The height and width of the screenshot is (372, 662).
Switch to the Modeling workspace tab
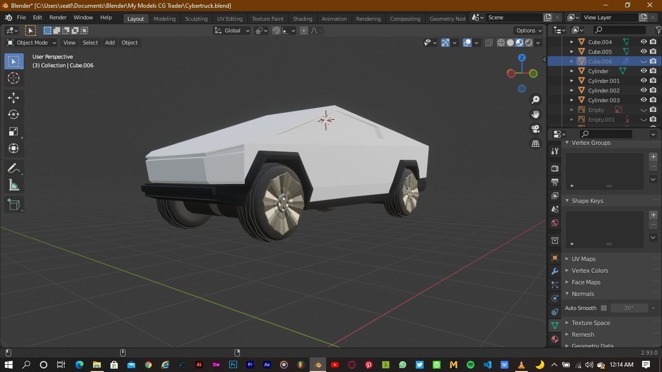(164, 18)
